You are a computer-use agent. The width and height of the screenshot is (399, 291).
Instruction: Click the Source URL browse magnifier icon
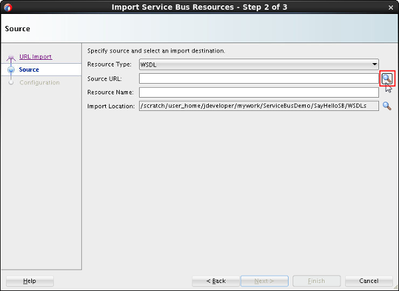(x=386, y=78)
